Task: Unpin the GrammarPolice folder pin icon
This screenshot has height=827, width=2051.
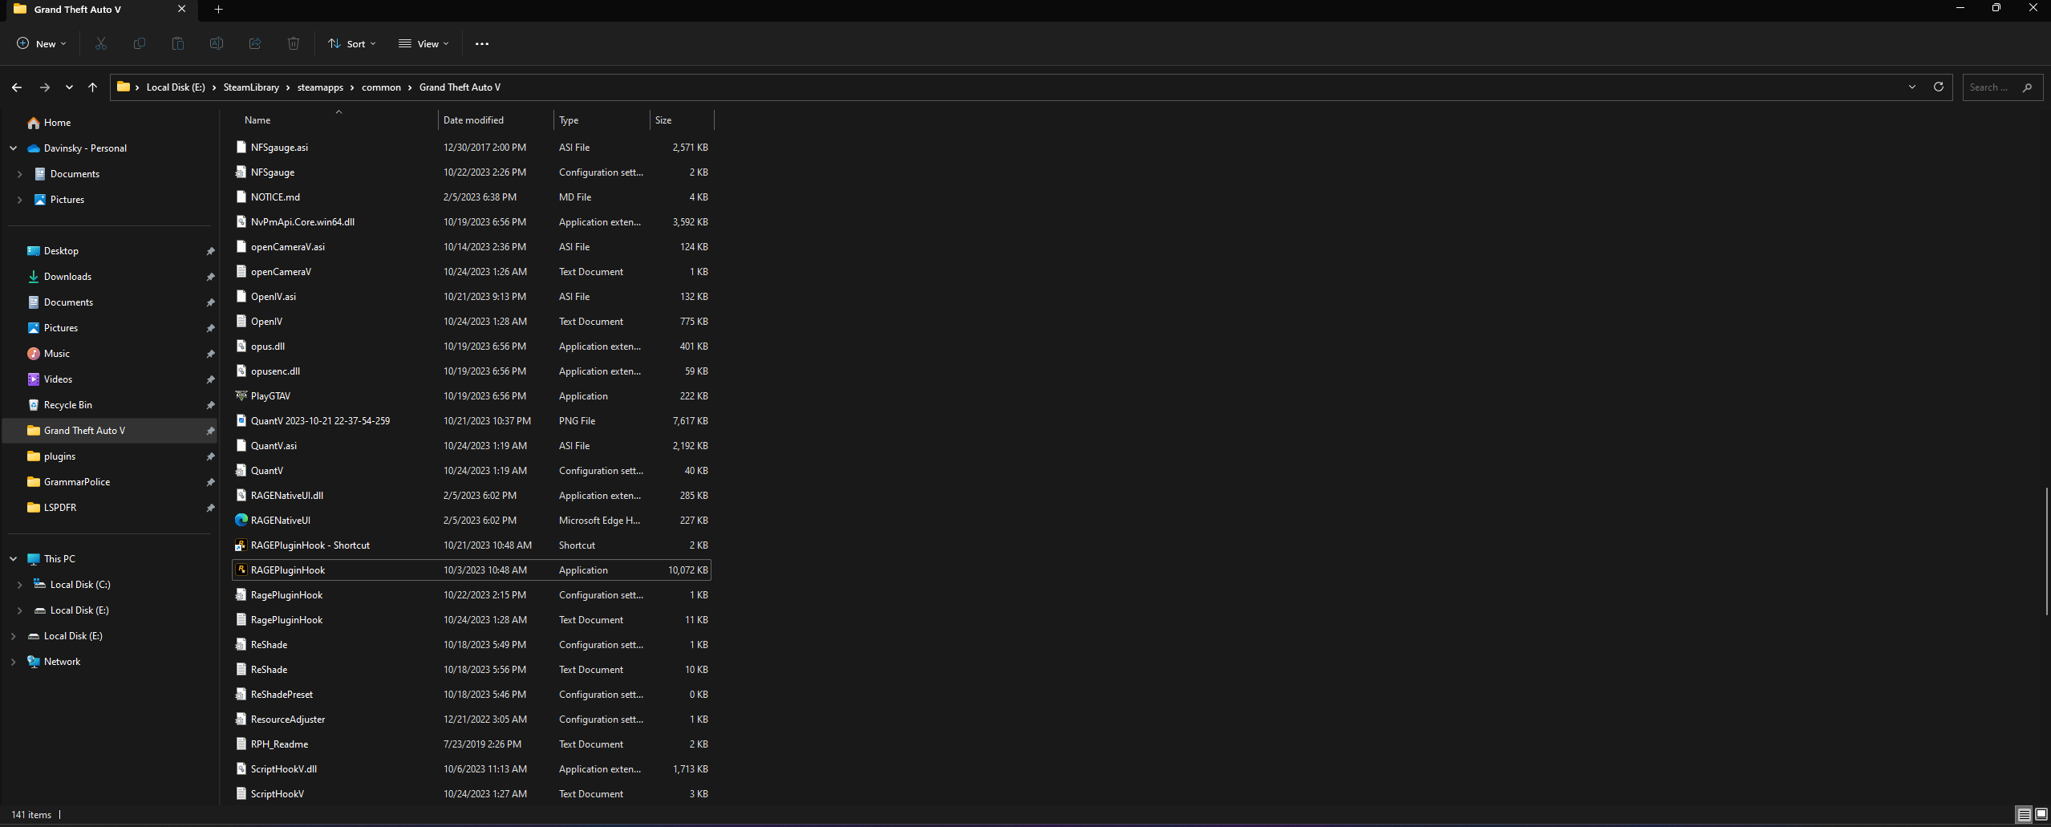Action: (210, 482)
